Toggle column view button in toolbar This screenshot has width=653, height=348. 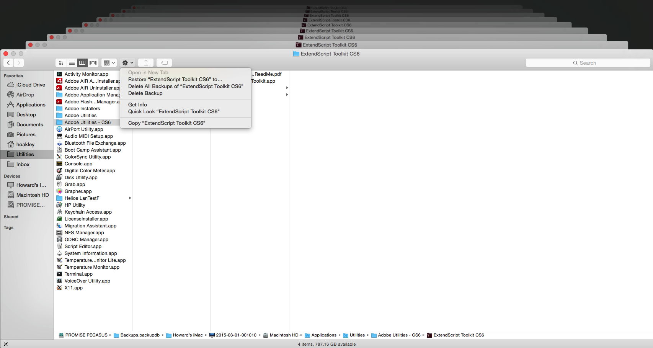tap(82, 63)
